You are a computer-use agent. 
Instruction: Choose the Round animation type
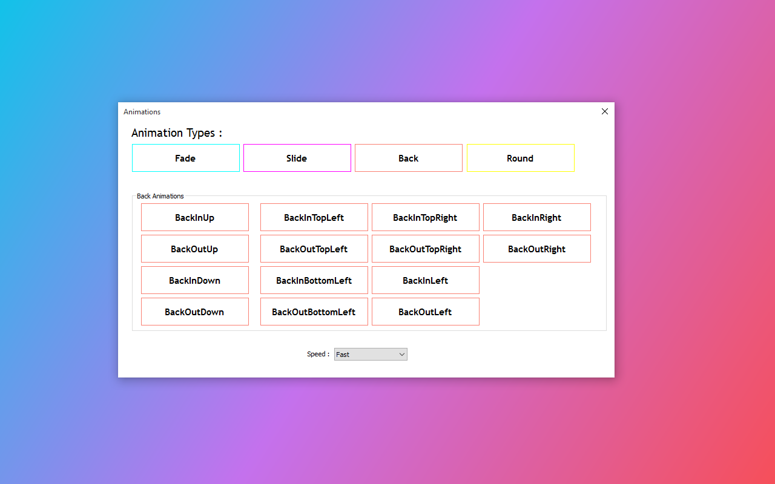pyautogui.click(x=521, y=158)
